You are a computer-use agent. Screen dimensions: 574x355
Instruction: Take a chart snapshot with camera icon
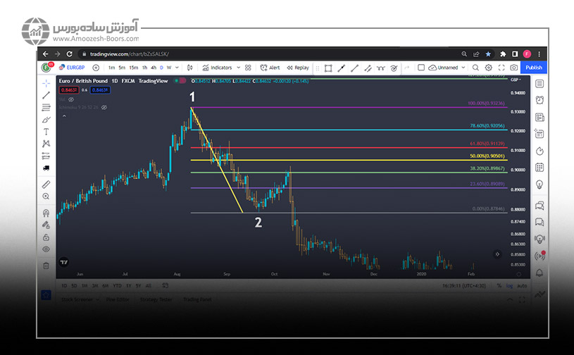[x=514, y=68]
